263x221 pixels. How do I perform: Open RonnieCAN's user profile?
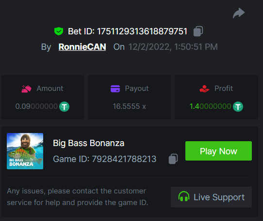(x=82, y=47)
